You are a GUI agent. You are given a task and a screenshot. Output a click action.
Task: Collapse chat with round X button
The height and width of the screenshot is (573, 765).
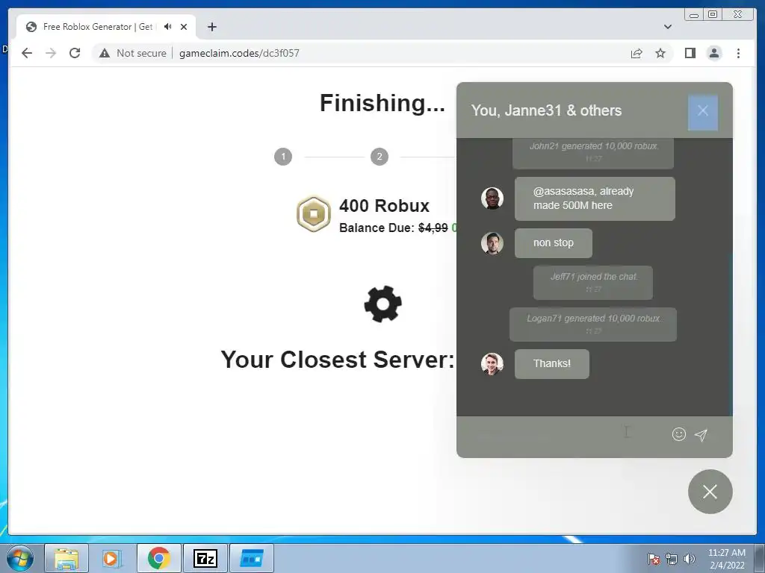click(x=710, y=492)
